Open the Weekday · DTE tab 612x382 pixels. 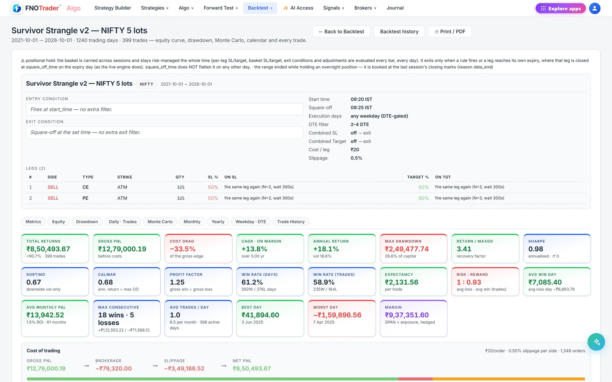coord(251,222)
